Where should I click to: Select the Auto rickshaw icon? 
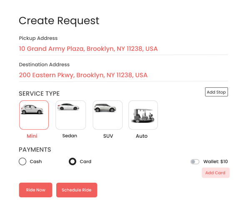tap(143, 115)
